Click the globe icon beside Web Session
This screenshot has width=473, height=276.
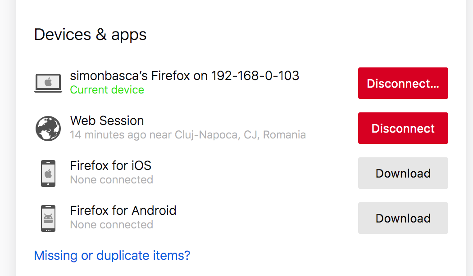pos(48,128)
